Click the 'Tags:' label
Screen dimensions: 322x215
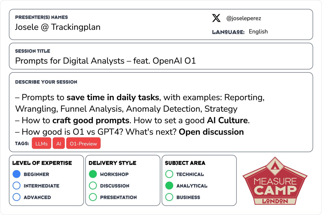pos(22,144)
